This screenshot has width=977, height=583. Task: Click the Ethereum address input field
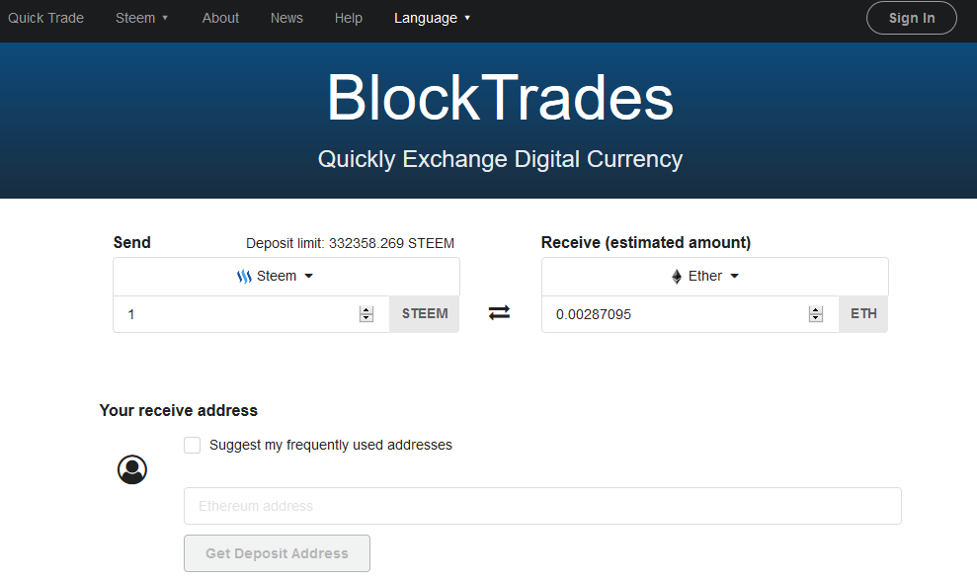(542, 506)
